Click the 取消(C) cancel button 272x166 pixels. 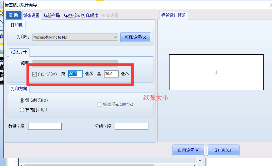click(x=223, y=151)
